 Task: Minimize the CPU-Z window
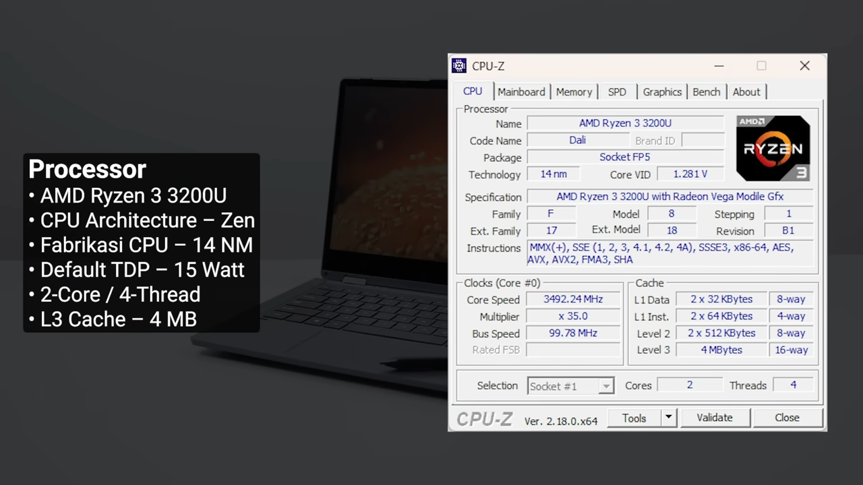tap(719, 66)
